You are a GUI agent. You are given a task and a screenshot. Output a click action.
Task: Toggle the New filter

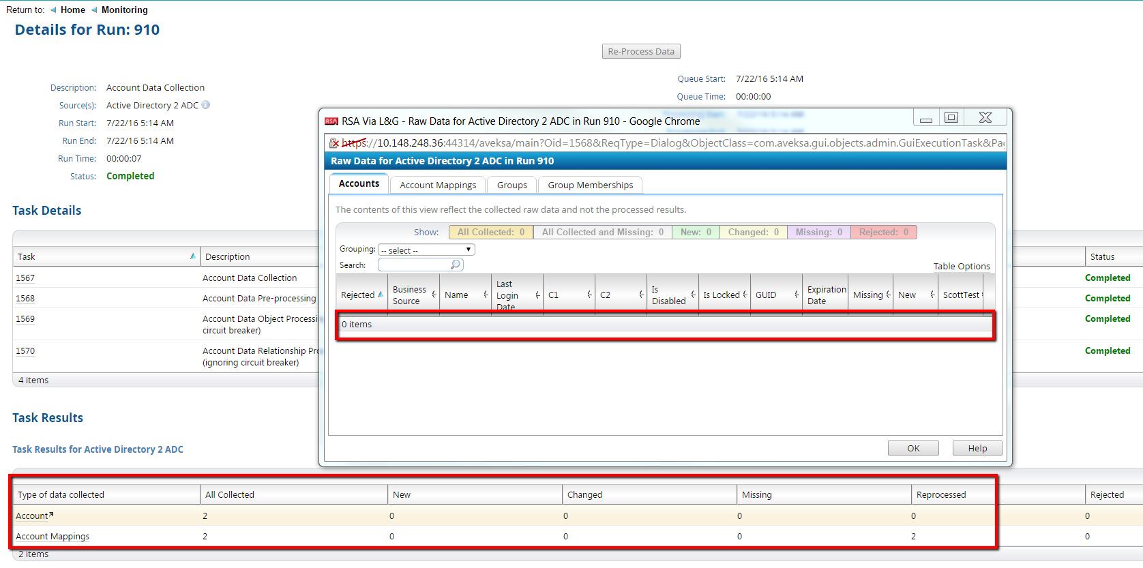pos(695,233)
